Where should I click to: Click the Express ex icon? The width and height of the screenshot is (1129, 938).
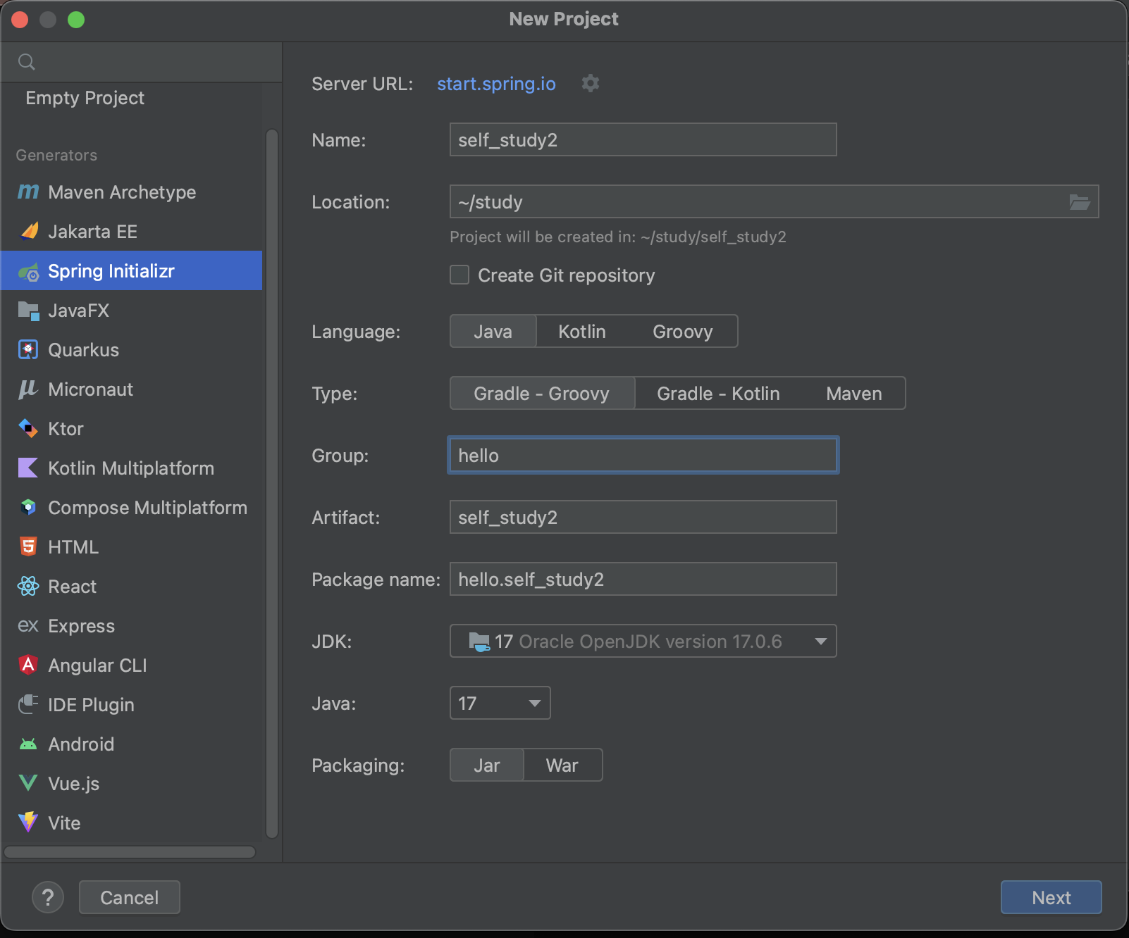click(x=28, y=625)
